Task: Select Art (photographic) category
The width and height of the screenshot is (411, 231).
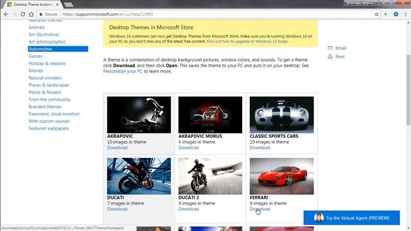Action: 47,42
